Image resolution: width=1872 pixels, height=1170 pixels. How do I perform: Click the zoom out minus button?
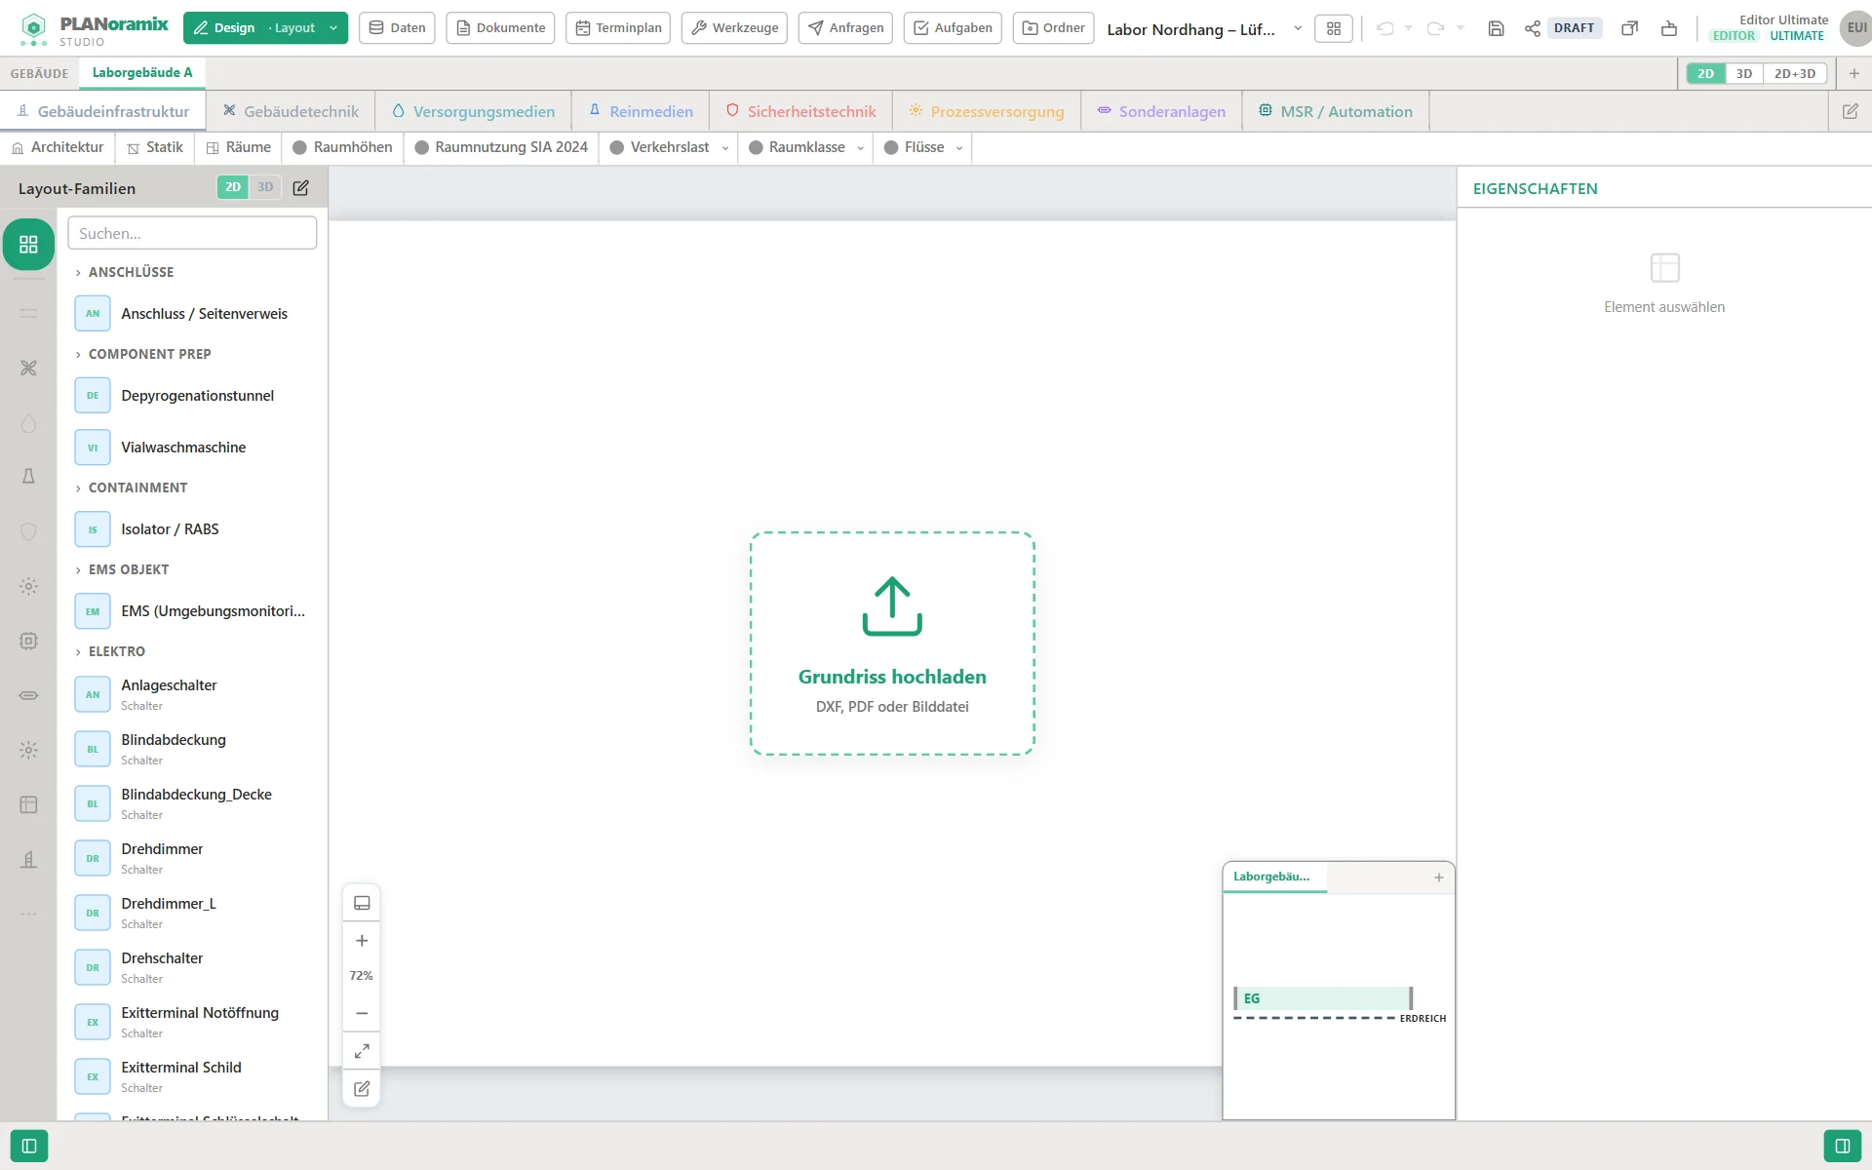click(362, 1014)
